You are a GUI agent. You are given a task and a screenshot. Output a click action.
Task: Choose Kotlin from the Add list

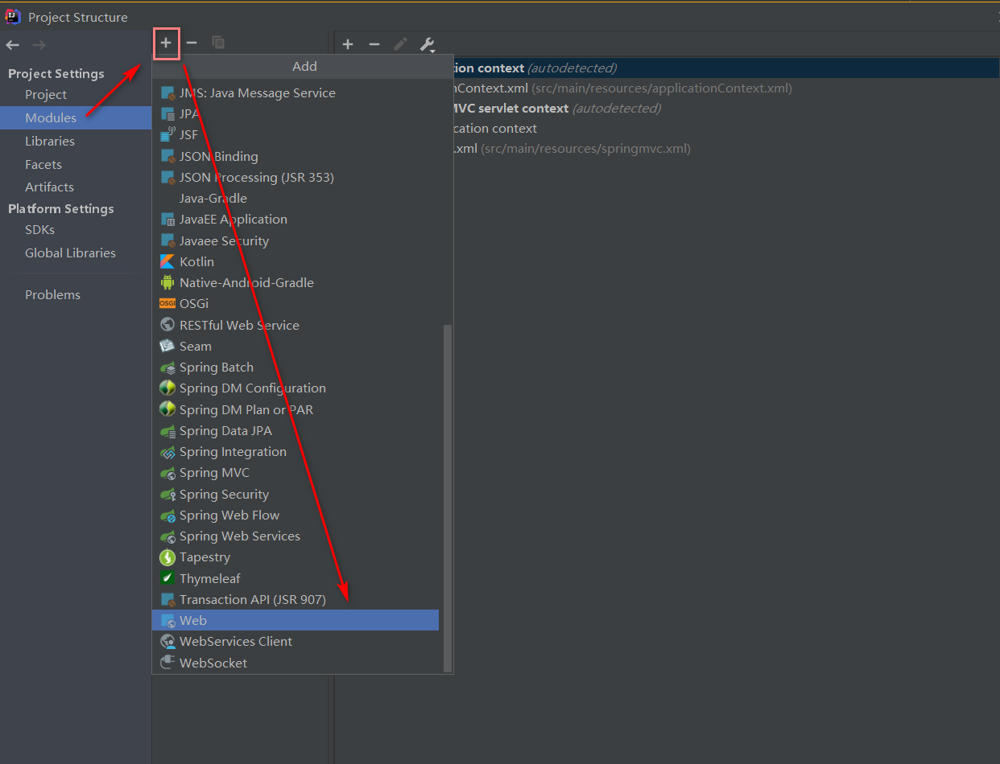point(296,261)
